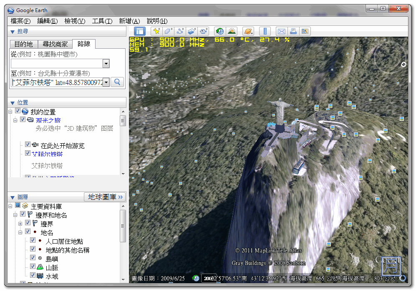Toggle the sidebar panel button
The image size is (416, 291).
point(140,31)
